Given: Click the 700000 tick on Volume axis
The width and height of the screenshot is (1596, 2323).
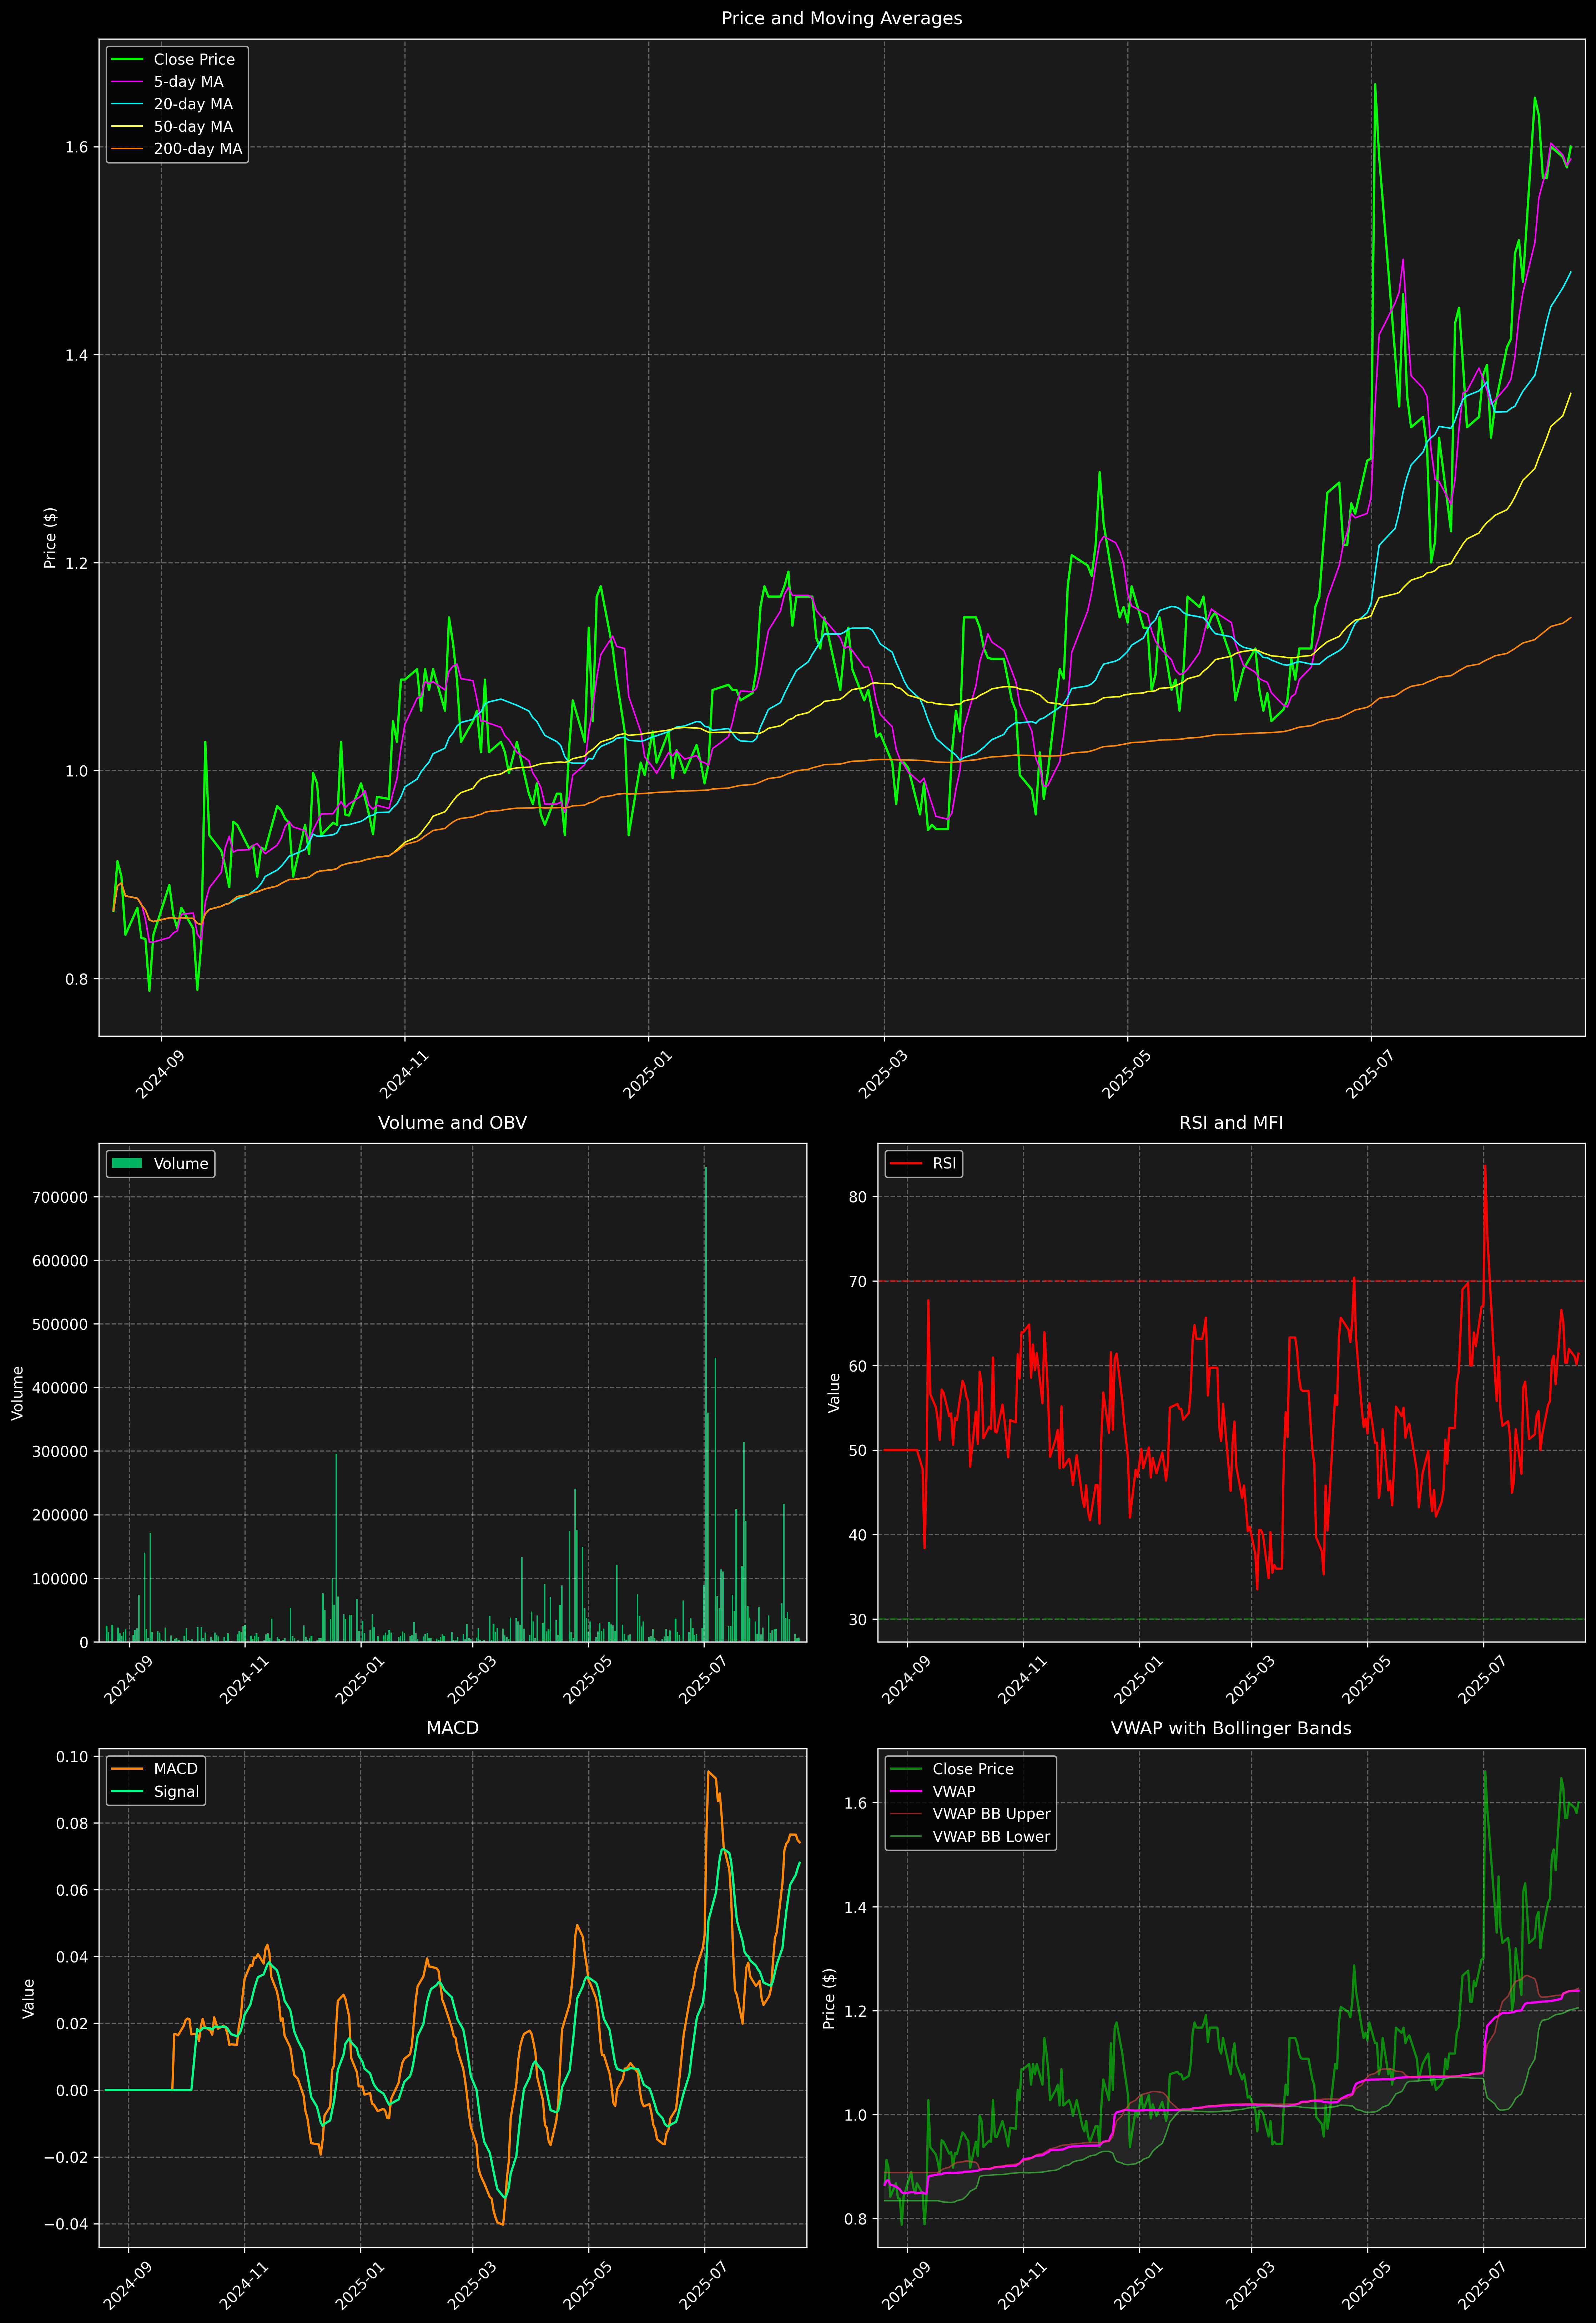Looking at the screenshot, I should click(60, 1197).
